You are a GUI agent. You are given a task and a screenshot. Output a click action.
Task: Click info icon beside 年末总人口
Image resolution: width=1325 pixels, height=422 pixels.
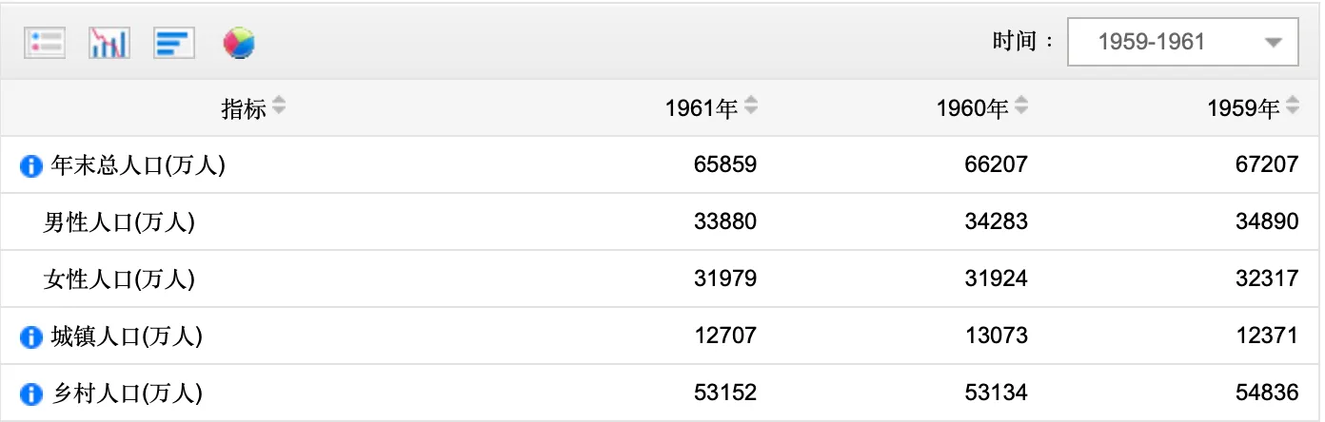point(31,166)
